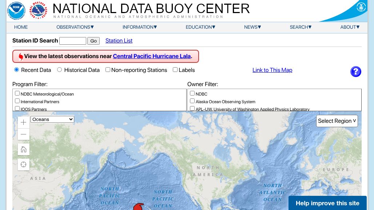374x210 pixels.
Task: Expand the OBSERVATIONS menu
Action: [75, 27]
